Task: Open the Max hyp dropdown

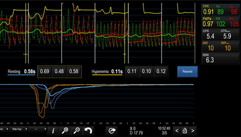Action: pyautogui.click(x=19, y=129)
